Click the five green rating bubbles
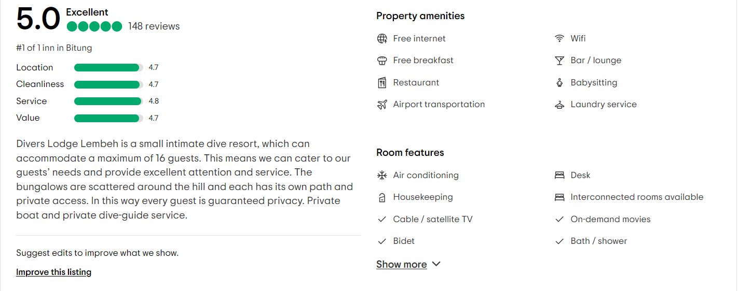The height and width of the screenshot is (291, 738). pos(94,26)
